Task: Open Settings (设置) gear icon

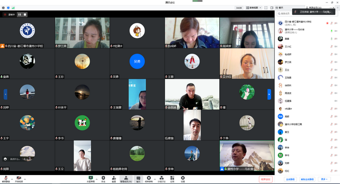Action: click(x=183, y=178)
